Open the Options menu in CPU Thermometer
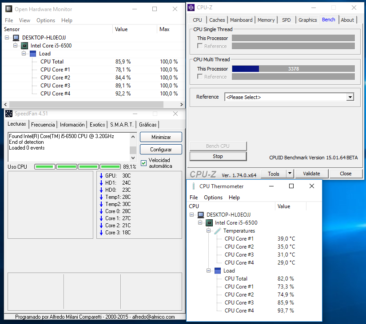This screenshot has height=324, width=366. coord(213,198)
